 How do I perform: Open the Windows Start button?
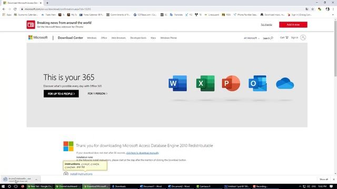pos(3,186)
